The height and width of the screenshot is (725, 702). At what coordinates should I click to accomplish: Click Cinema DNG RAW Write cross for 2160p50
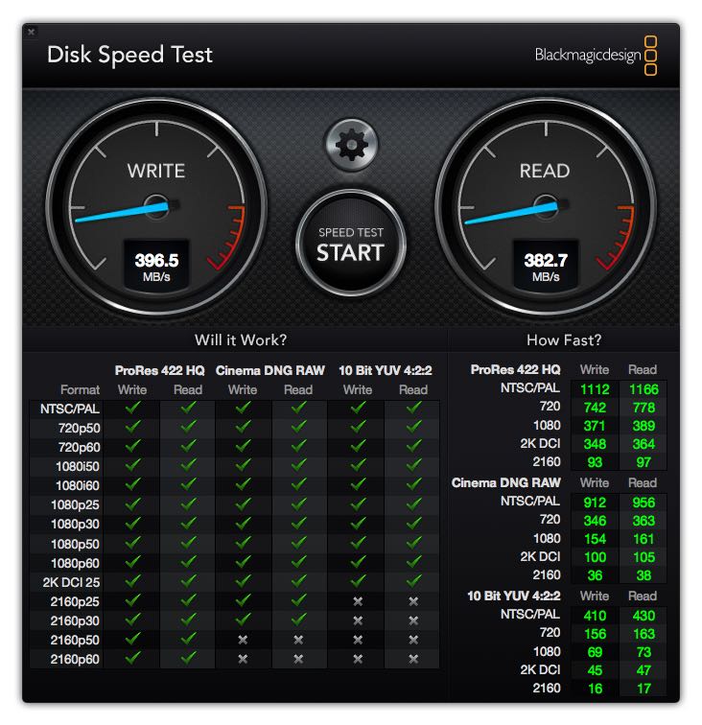(243, 640)
